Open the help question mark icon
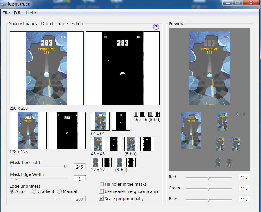Image resolution: width=261 pixels, height=212 pixels. (156, 27)
